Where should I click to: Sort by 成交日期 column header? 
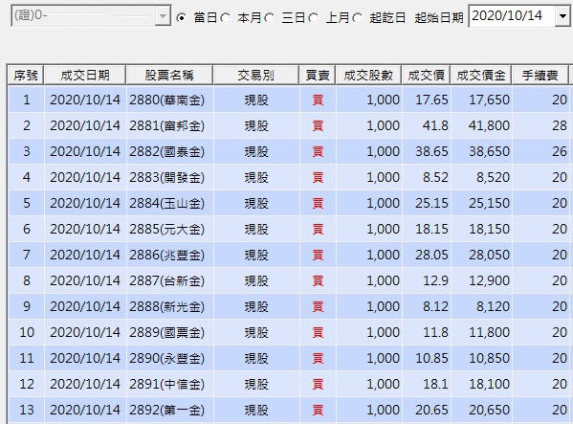point(85,76)
